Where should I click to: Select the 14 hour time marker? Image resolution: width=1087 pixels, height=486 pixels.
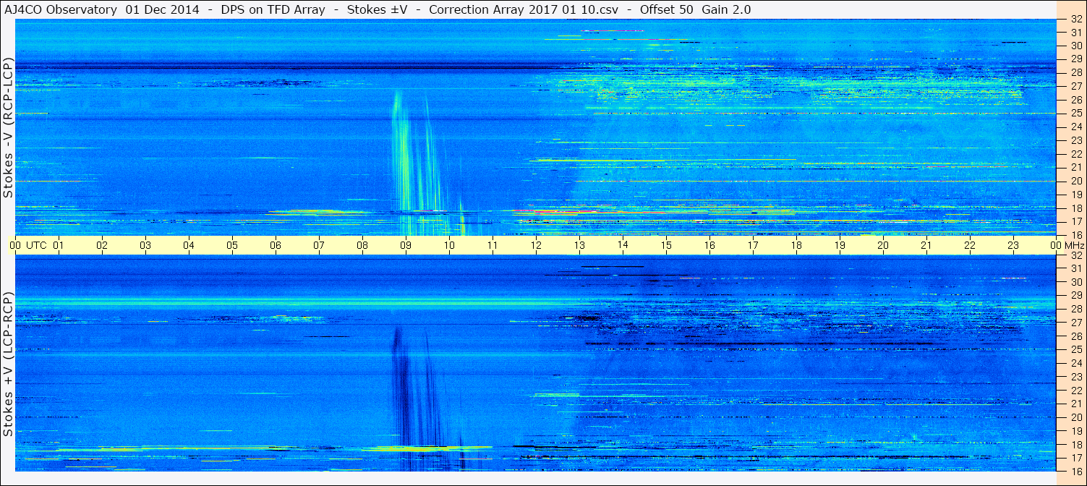[623, 246]
